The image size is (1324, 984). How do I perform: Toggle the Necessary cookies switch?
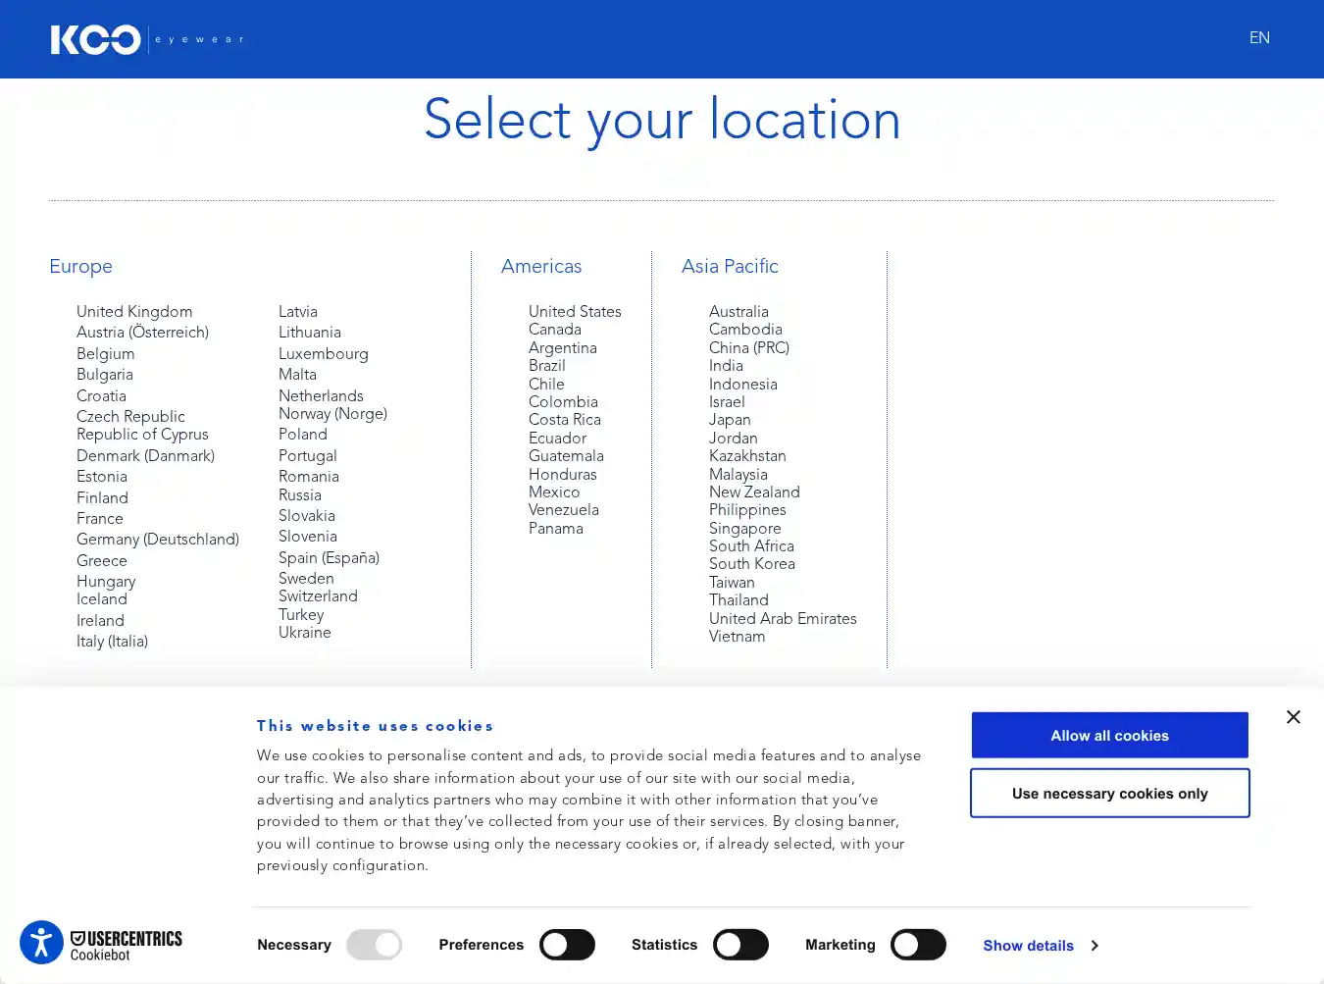click(374, 945)
